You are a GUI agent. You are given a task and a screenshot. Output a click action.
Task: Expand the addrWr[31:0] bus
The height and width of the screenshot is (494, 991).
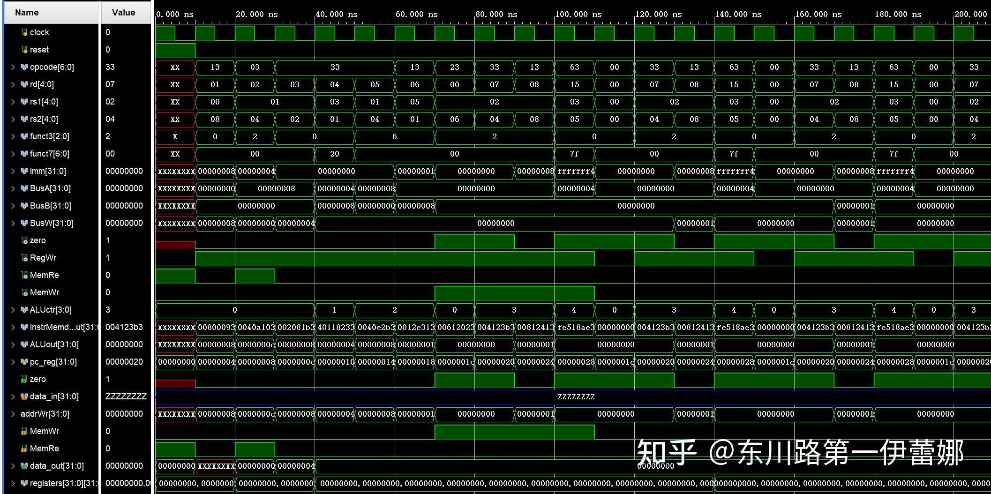coord(13,414)
